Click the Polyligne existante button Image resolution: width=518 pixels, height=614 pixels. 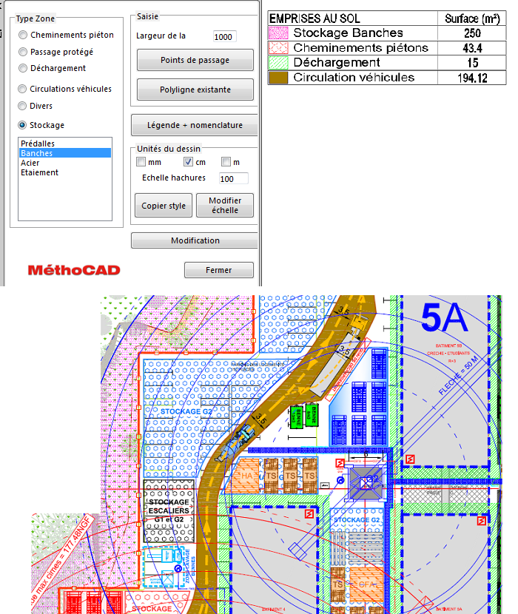click(195, 90)
